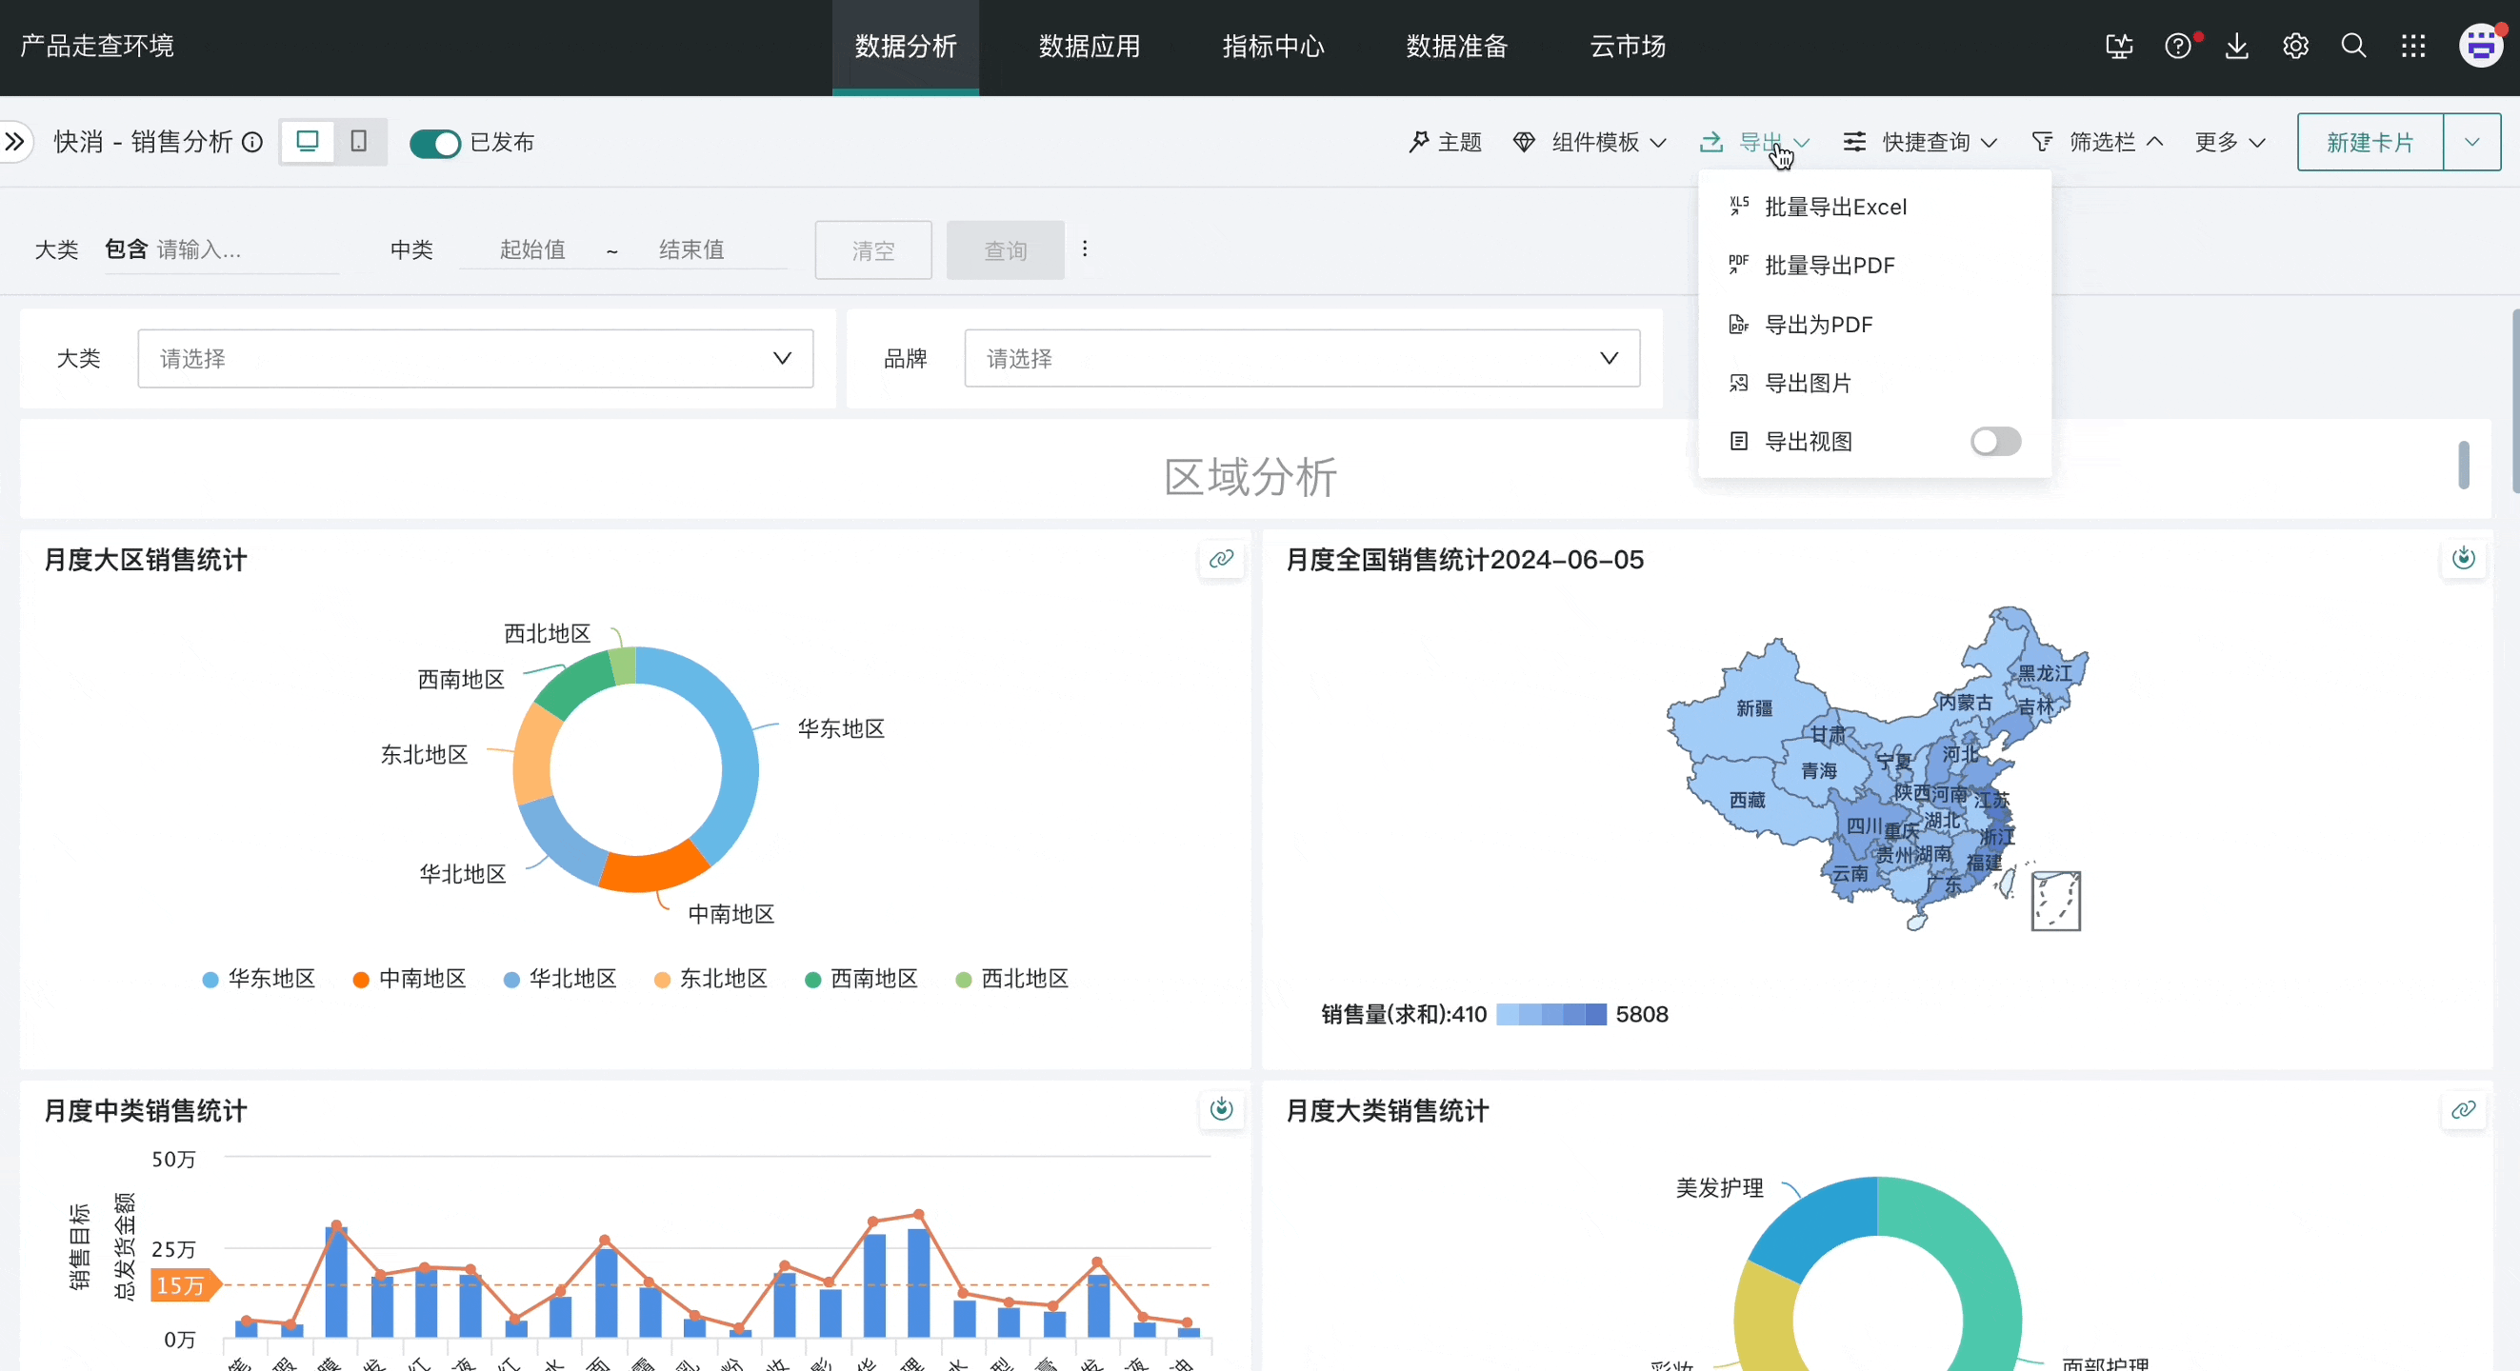Click the 筛选栏 funnel icon
This screenshot has width=2520, height=1371.
point(2042,142)
